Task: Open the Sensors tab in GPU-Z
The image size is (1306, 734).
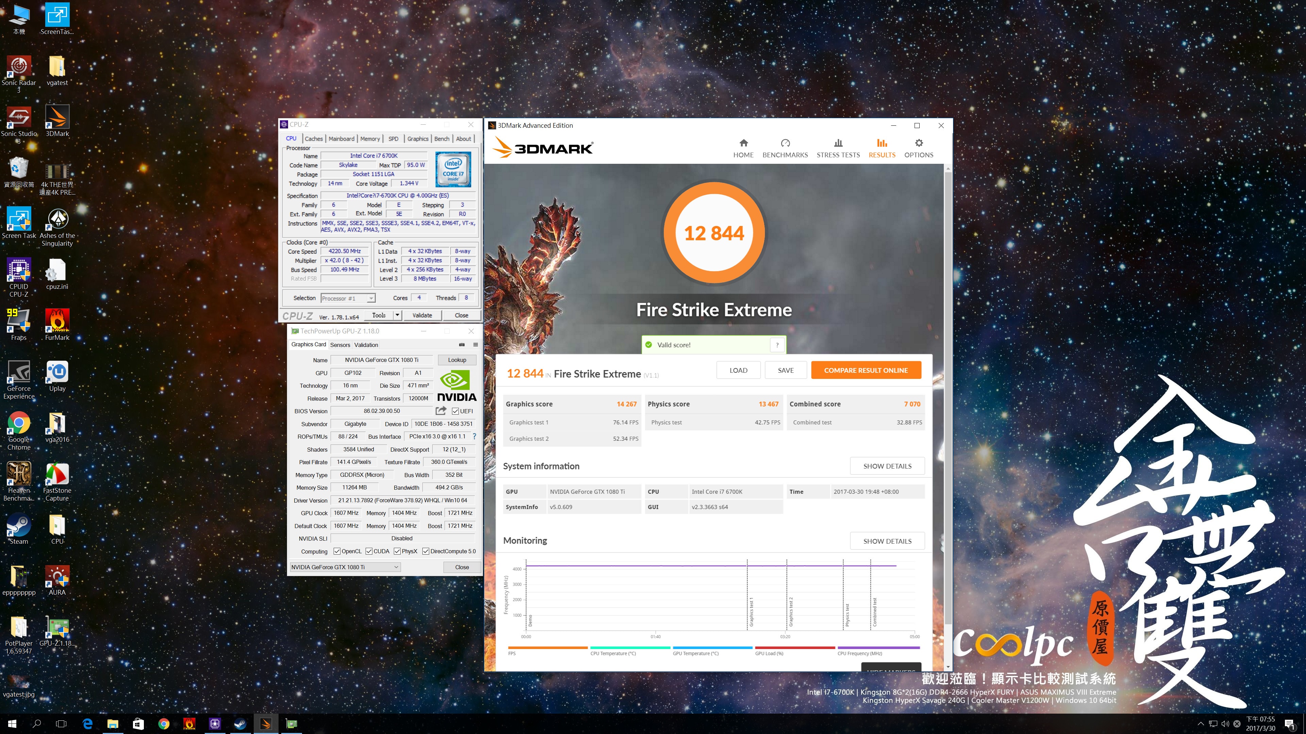Action: point(340,345)
